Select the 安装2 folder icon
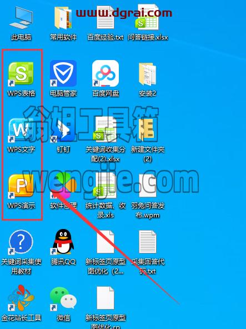The image size is (246, 329). [147, 74]
